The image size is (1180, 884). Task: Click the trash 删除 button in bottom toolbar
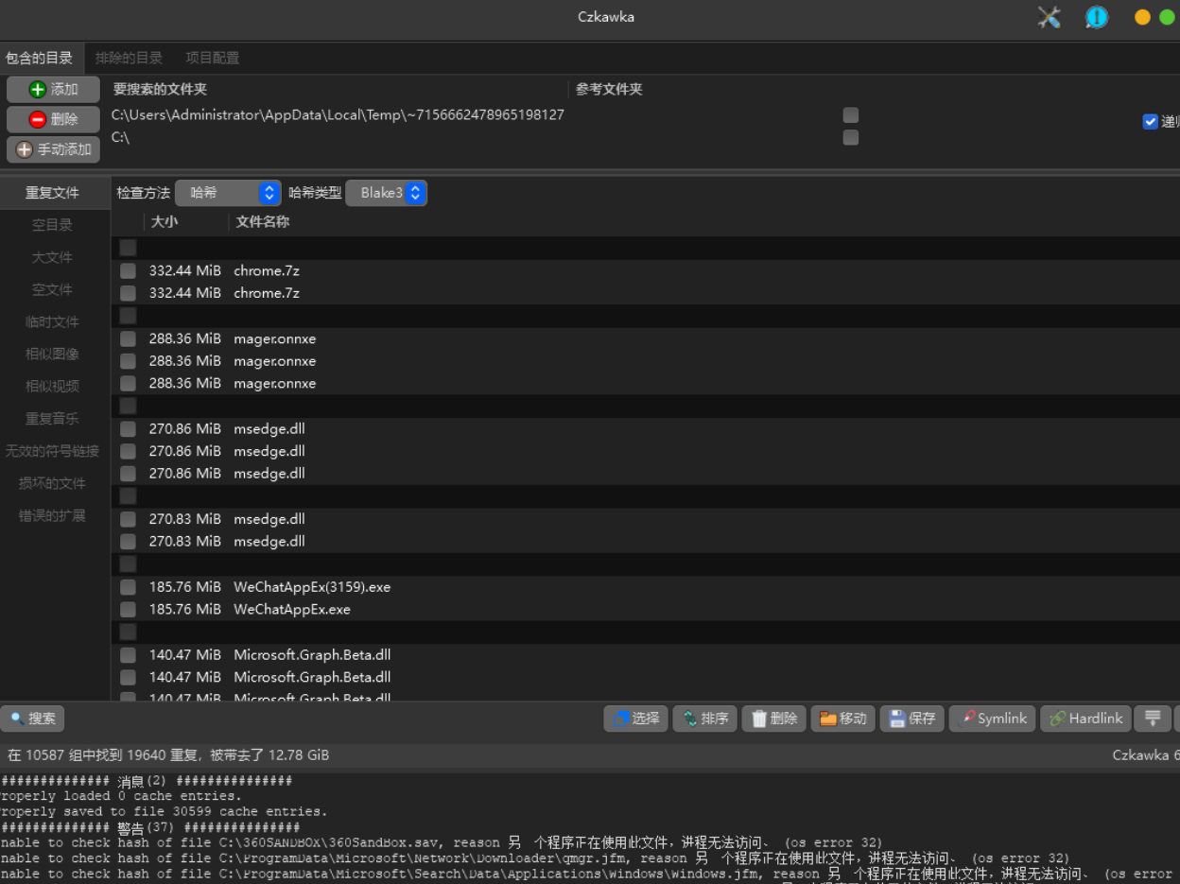click(773, 719)
